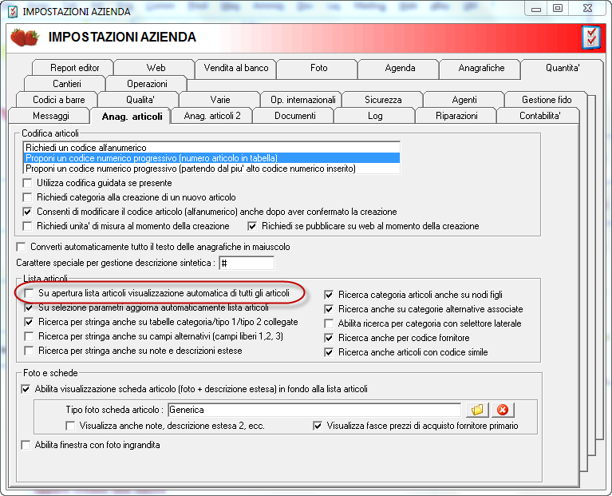Enable Ricerca su note e descrizioni estese
The width and height of the screenshot is (612, 496).
tap(29, 351)
